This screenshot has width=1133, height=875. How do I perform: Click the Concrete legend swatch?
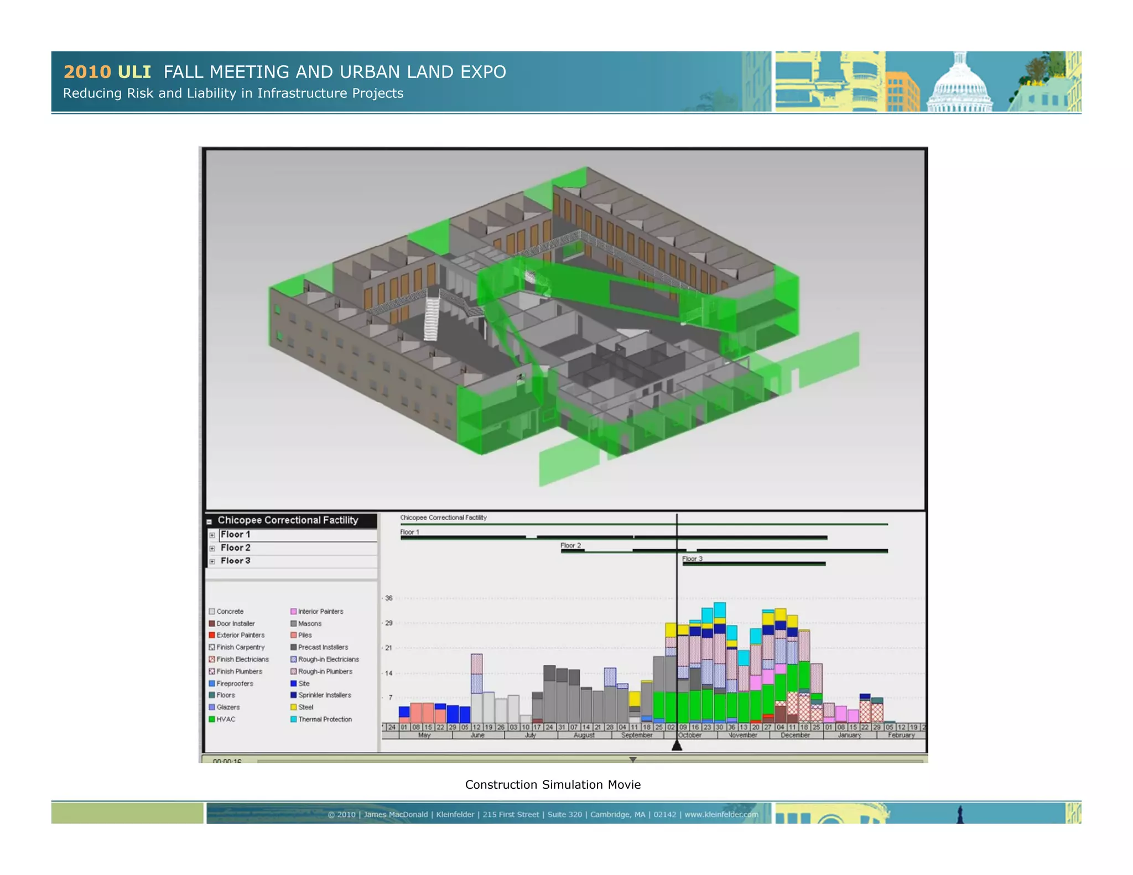212,612
